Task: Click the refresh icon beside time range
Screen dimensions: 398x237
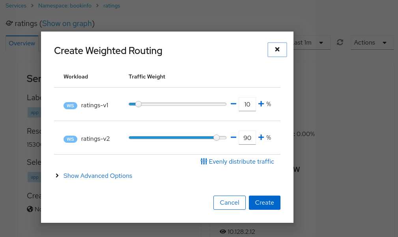Action: [x=340, y=43]
